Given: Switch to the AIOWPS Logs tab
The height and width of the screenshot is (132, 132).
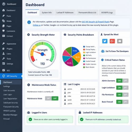Looking at the screenshot, I should pyautogui.click(x=107, y=12).
